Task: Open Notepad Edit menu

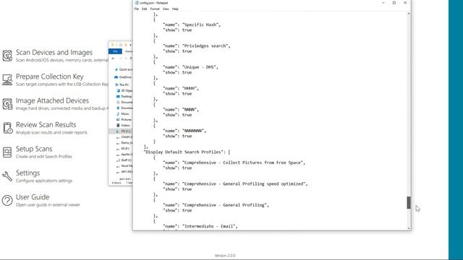Action: coord(145,9)
